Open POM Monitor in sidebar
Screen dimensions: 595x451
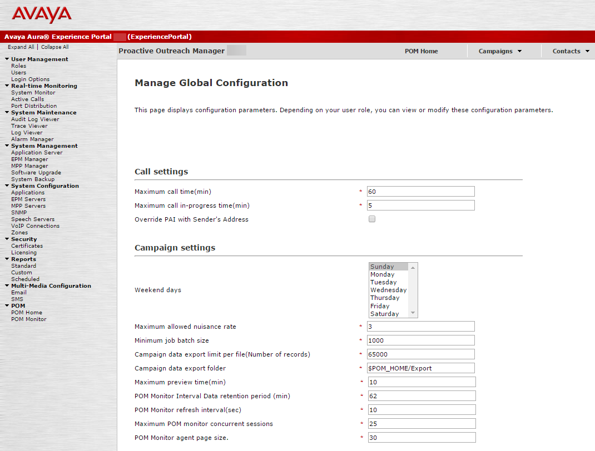tap(29, 319)
